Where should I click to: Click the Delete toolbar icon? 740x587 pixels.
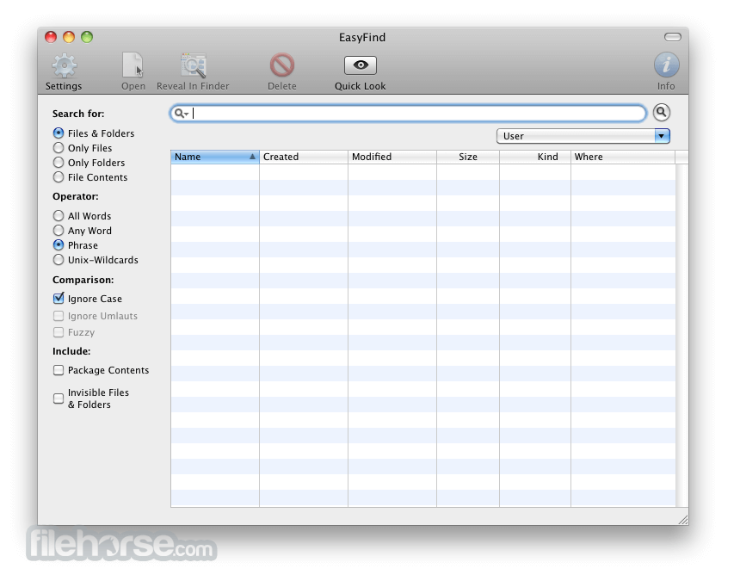point(282,65)
